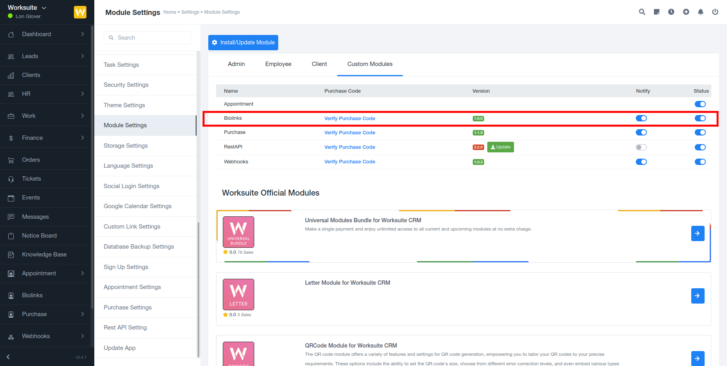This screenshot has width=727, height=366.
Task: Toggle Biolinks status switch
Action: pyautogui.click(x=700, y=118)
